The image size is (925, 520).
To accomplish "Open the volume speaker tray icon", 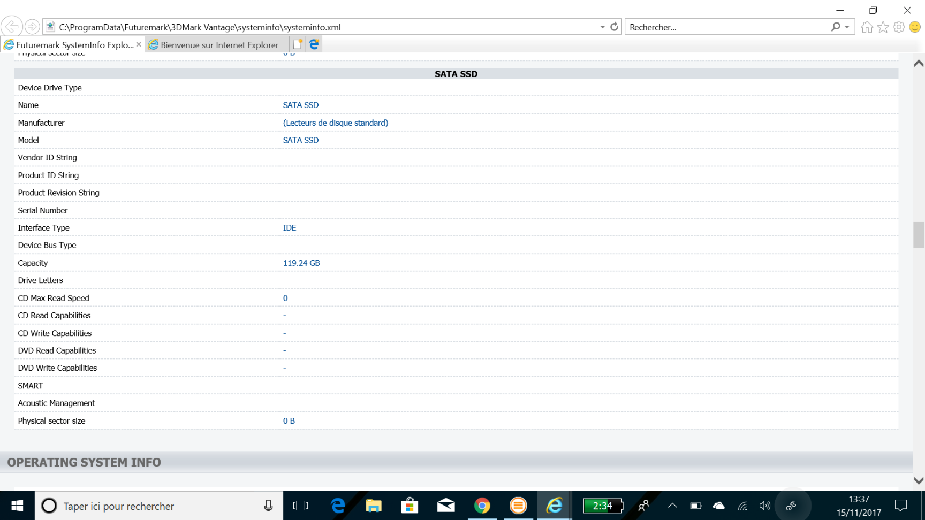I will (765, 506).
